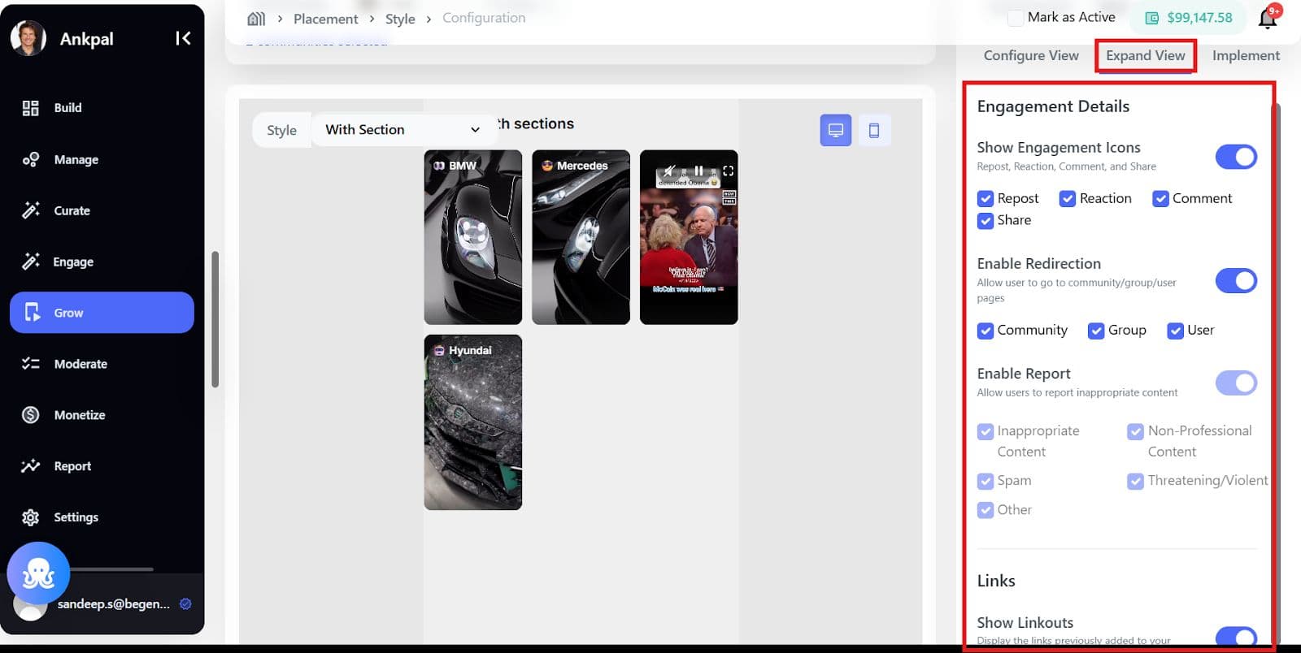The height and width of the screenshot is (653, 1301).
Task: Expand the video to fullscreen
Action: click(728, 171)
